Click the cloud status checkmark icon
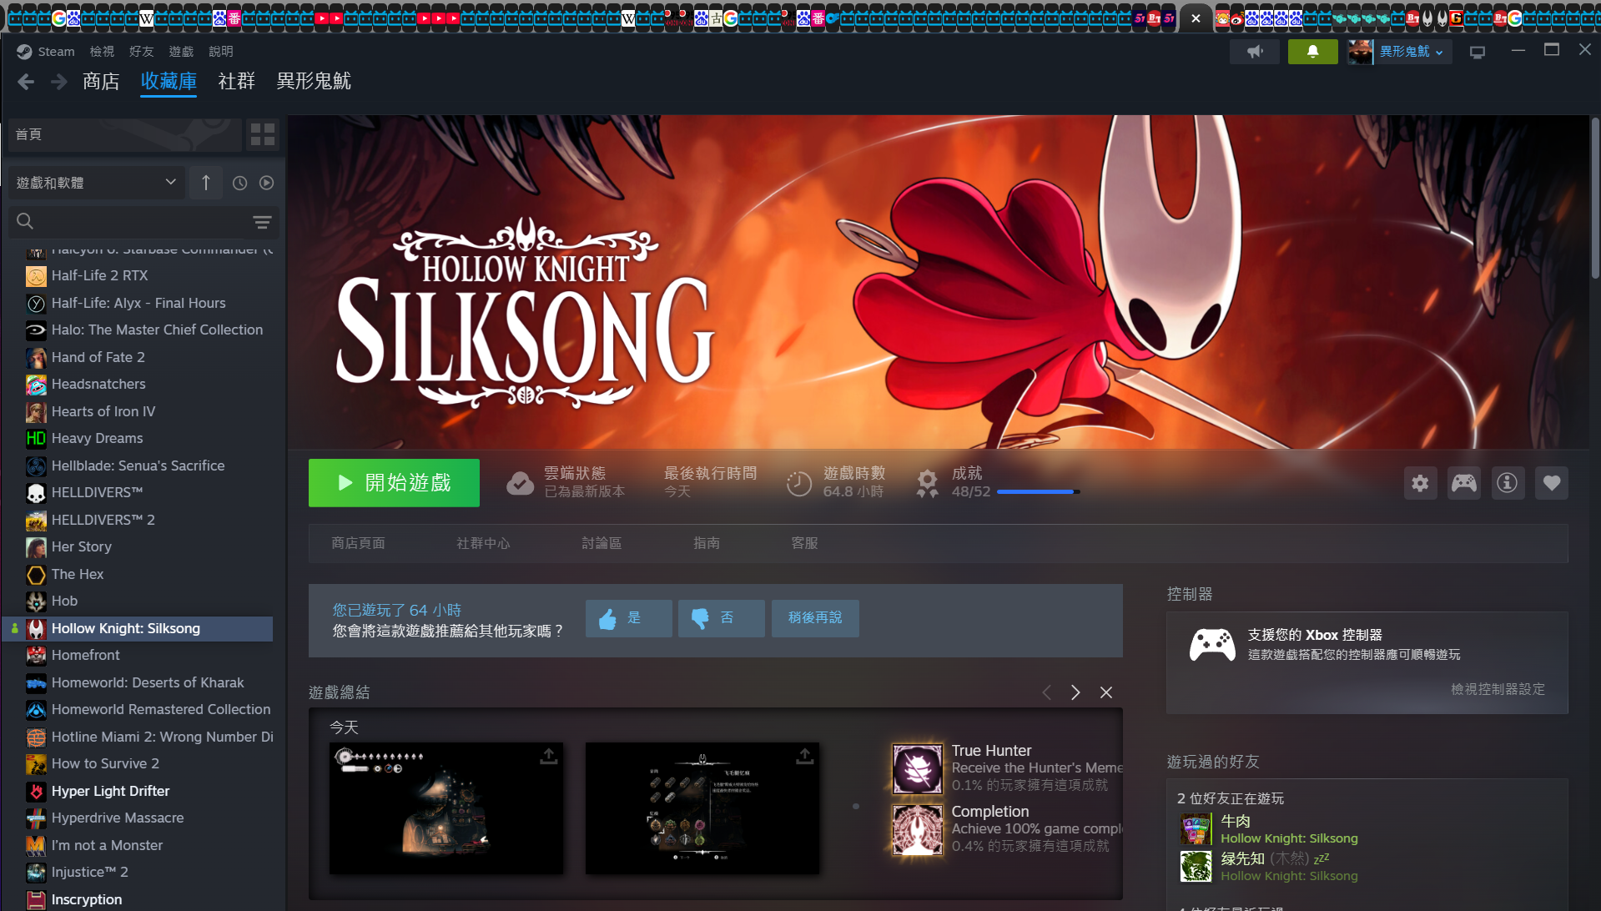Viewport: 1601px width, 911px height. (520, 483)
